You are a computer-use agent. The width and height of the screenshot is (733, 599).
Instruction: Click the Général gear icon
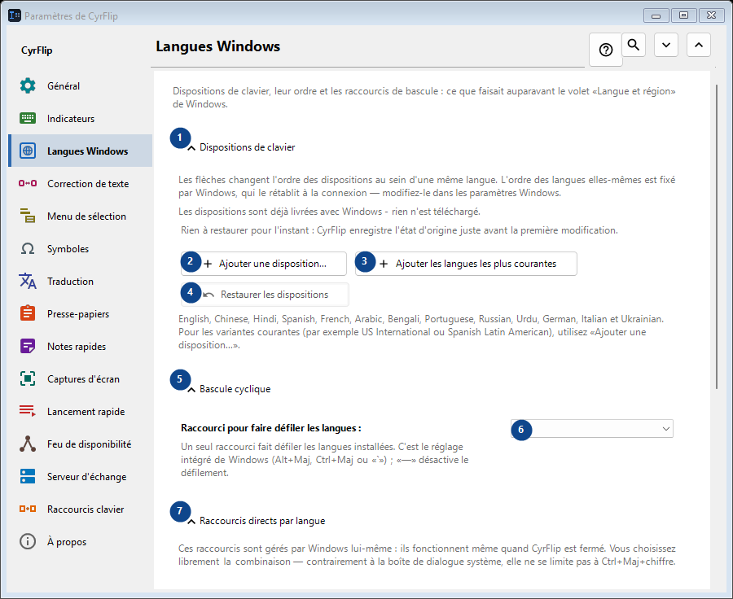[28, 86]
